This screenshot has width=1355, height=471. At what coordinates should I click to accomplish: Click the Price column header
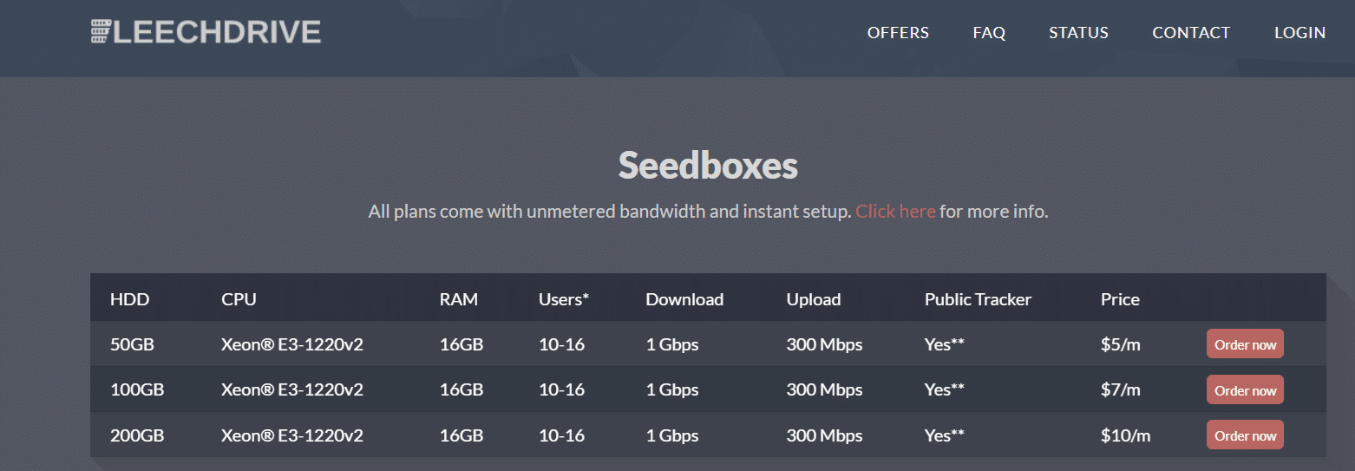[1120, 299]
